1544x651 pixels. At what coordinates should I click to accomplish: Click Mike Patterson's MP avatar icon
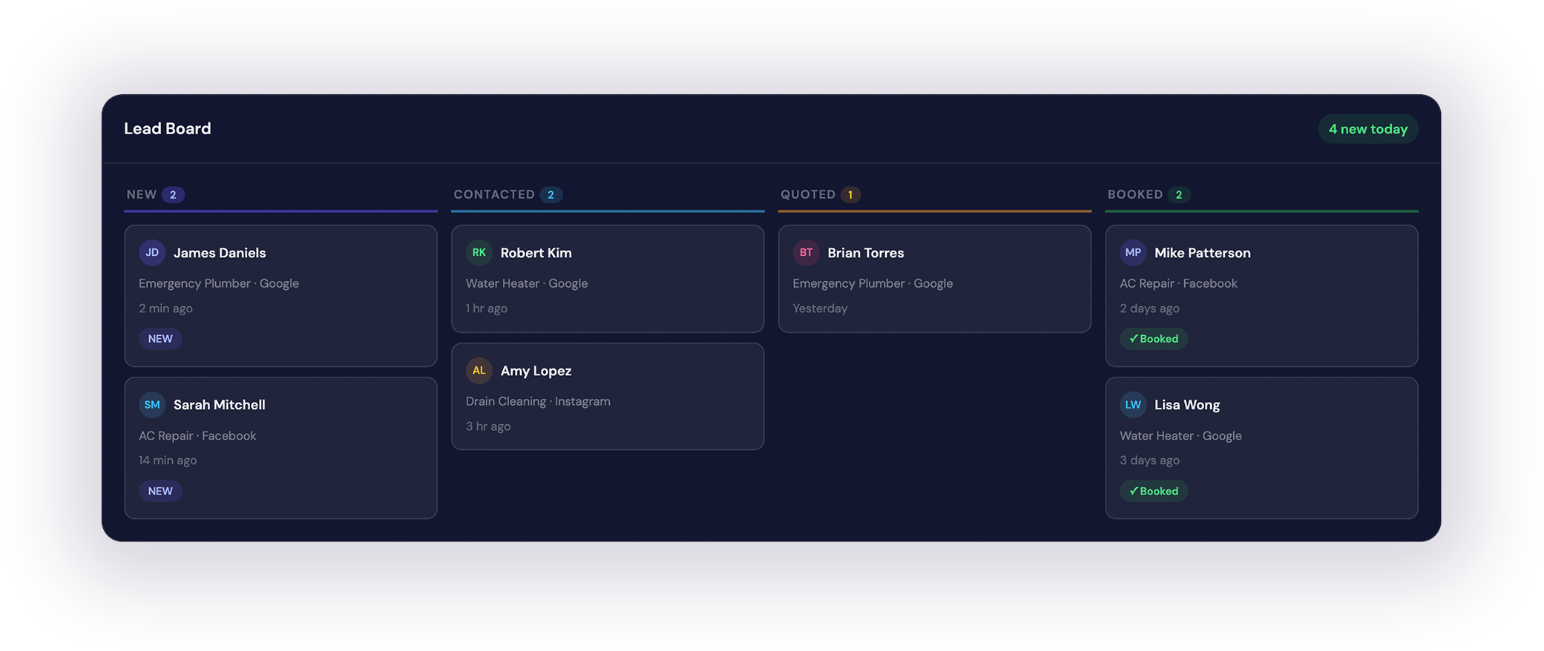[x=1133, y=253]
